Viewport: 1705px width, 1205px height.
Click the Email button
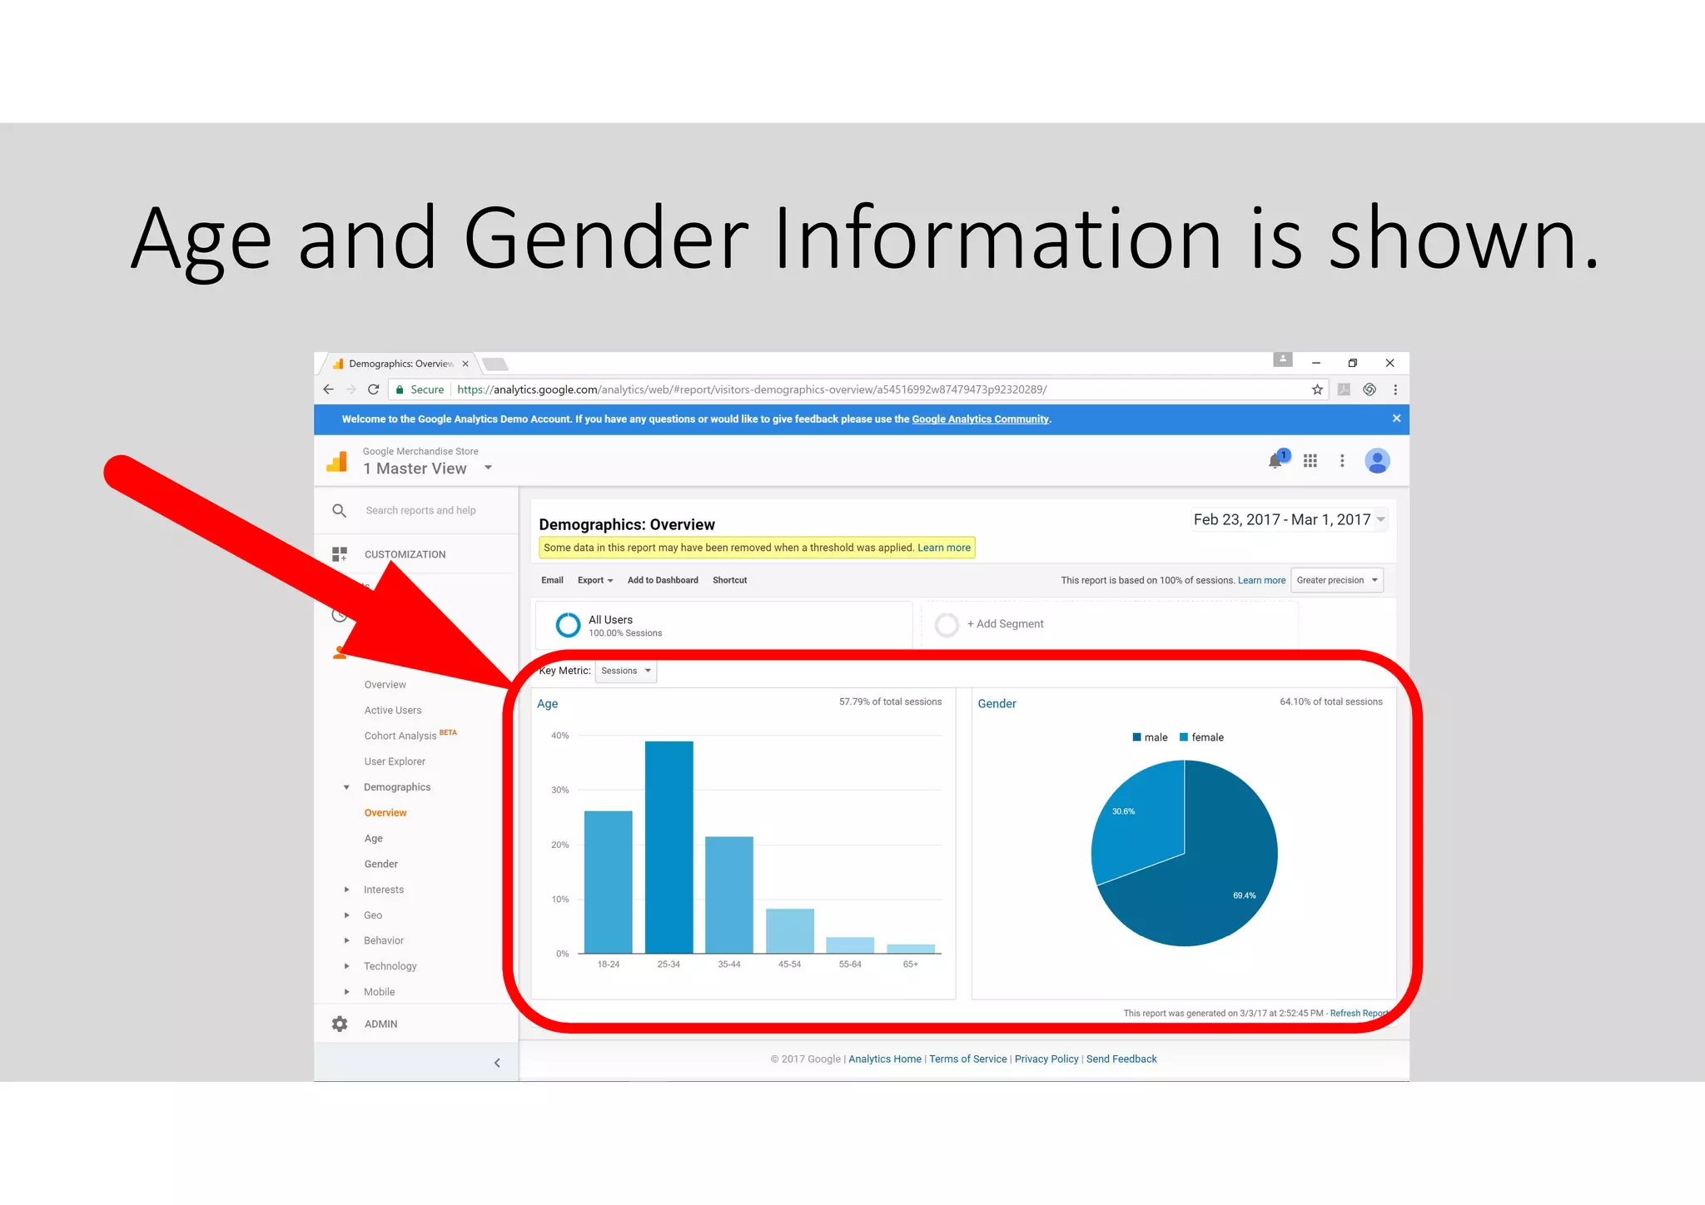point(552,580)
